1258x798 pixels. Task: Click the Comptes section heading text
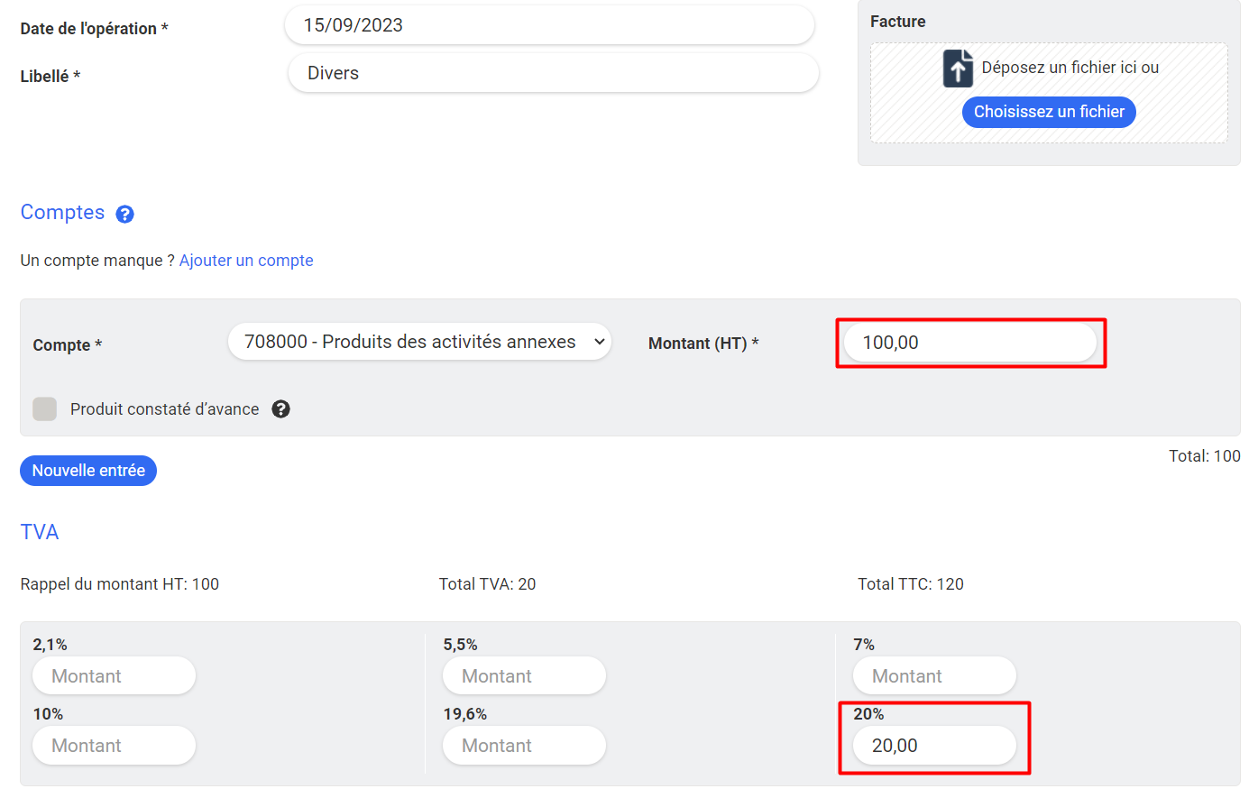point(62,213)
